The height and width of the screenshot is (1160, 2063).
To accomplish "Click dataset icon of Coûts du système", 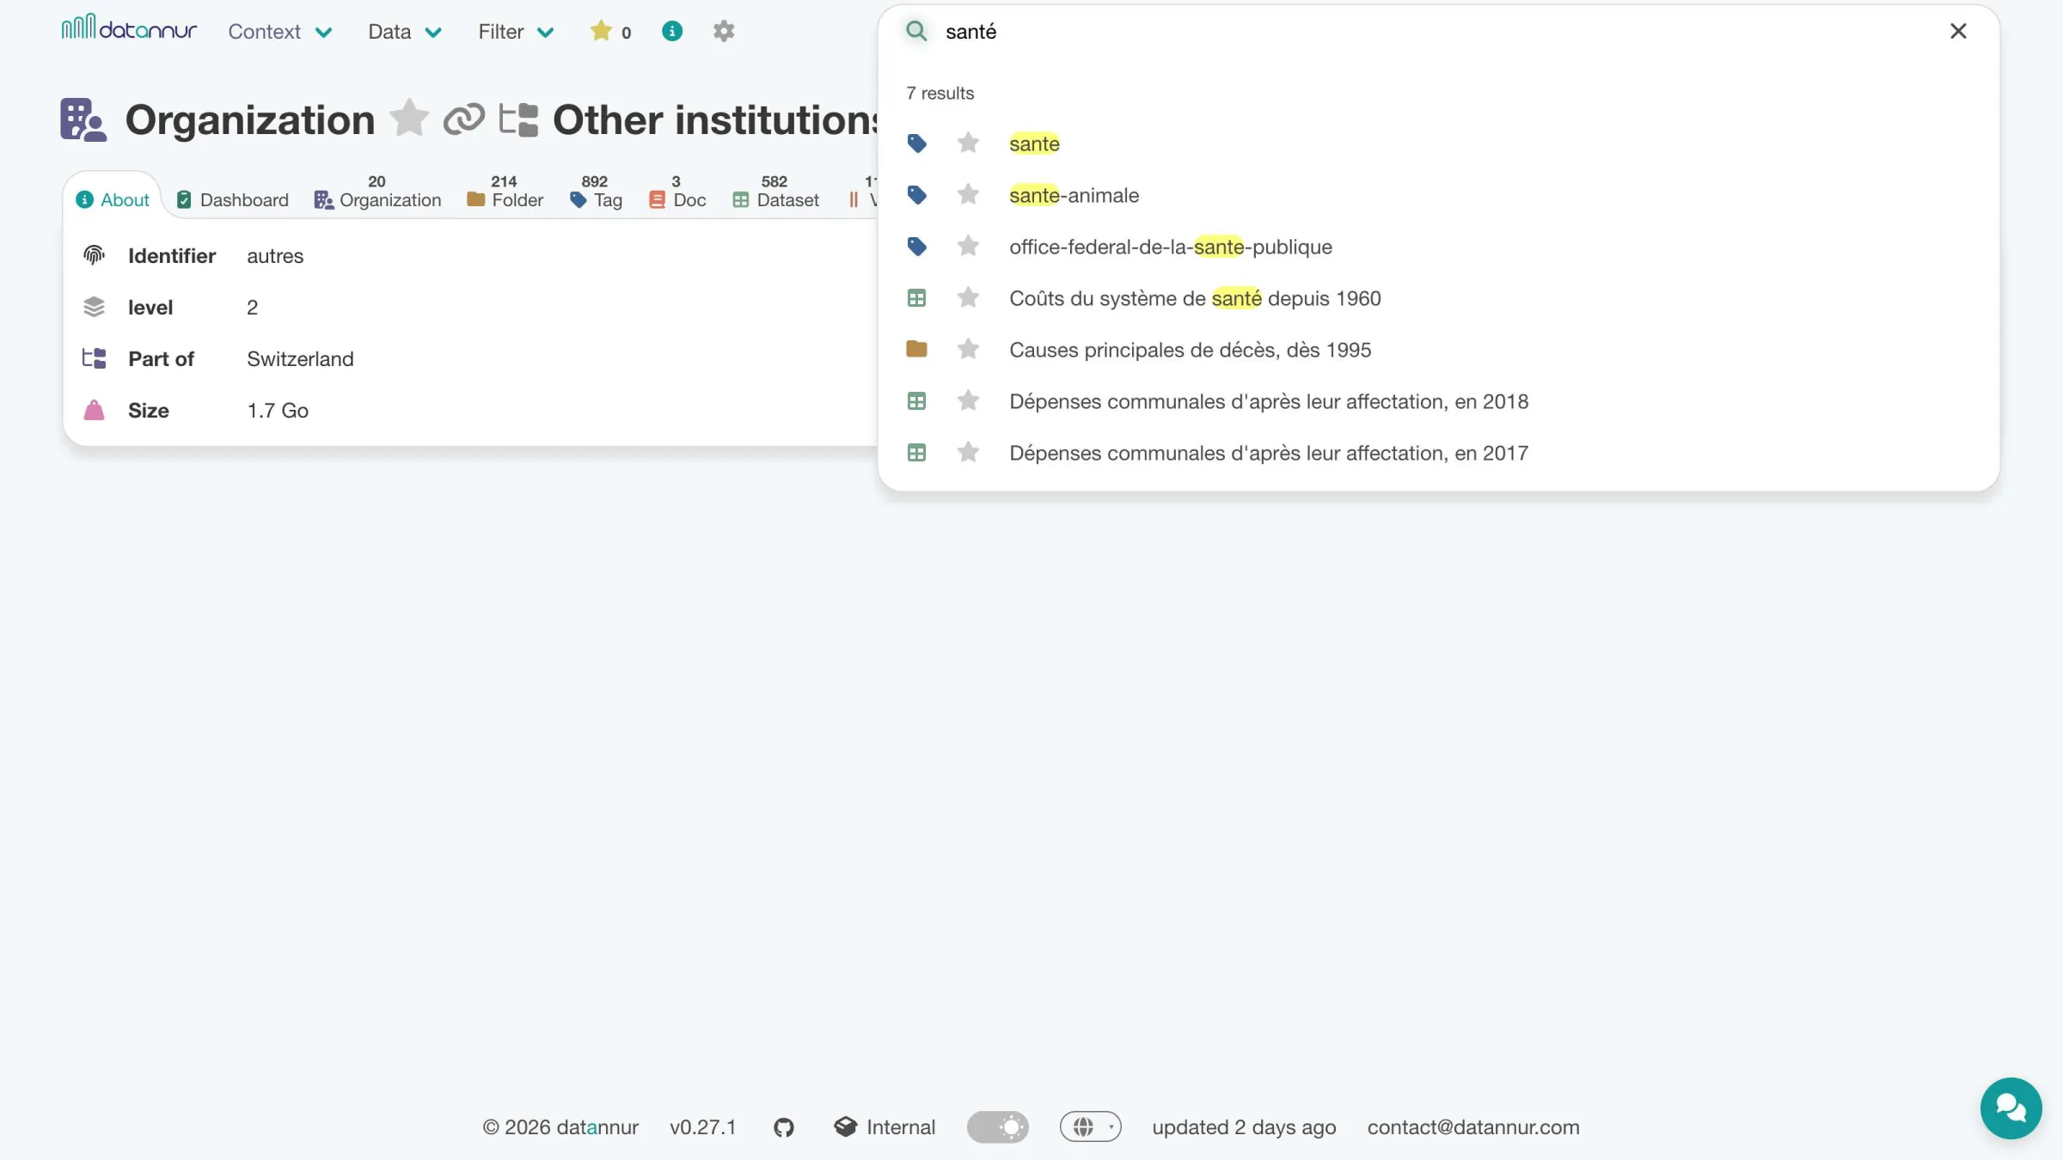I will tap(916, 298).
